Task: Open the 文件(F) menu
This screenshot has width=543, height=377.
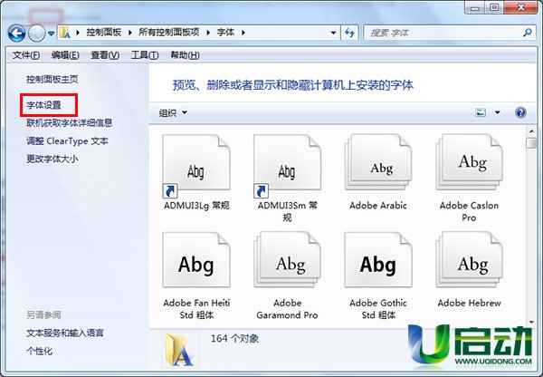Action: click(x=26, y=55)
